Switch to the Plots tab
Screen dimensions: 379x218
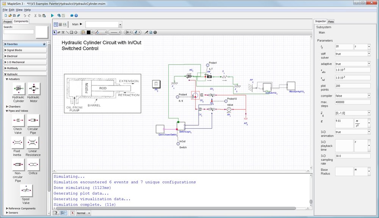tap(331, 21)
